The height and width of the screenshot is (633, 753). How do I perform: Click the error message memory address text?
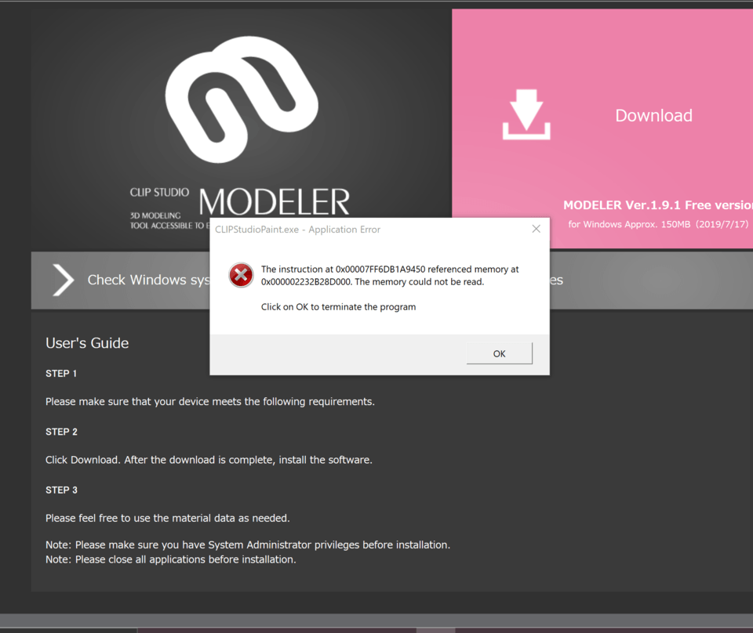pos(390,276)
